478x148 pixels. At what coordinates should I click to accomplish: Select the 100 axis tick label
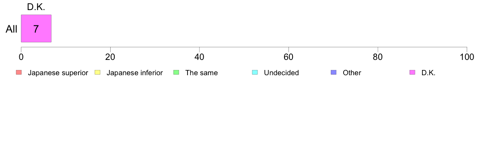point(467,57)
